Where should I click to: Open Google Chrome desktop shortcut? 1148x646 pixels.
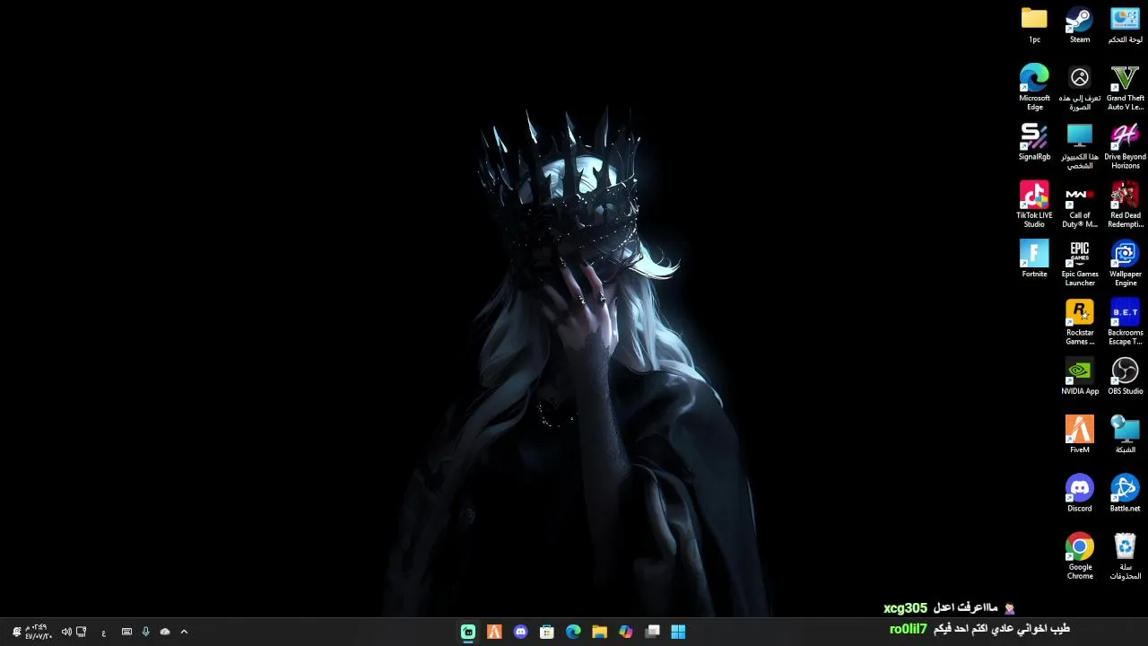click(1080, 556)
